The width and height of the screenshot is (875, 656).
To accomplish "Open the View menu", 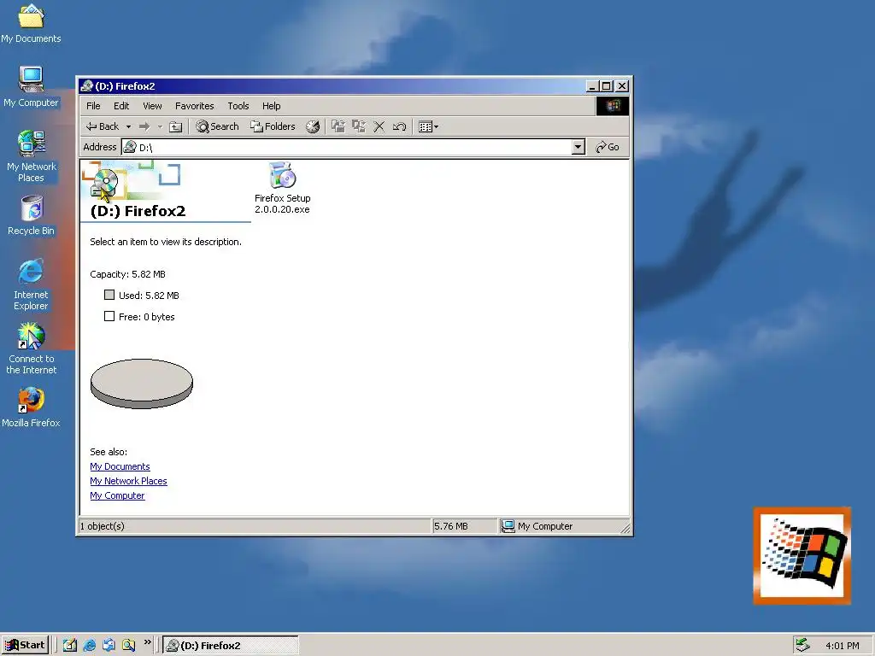I will [x=152, y=106].
